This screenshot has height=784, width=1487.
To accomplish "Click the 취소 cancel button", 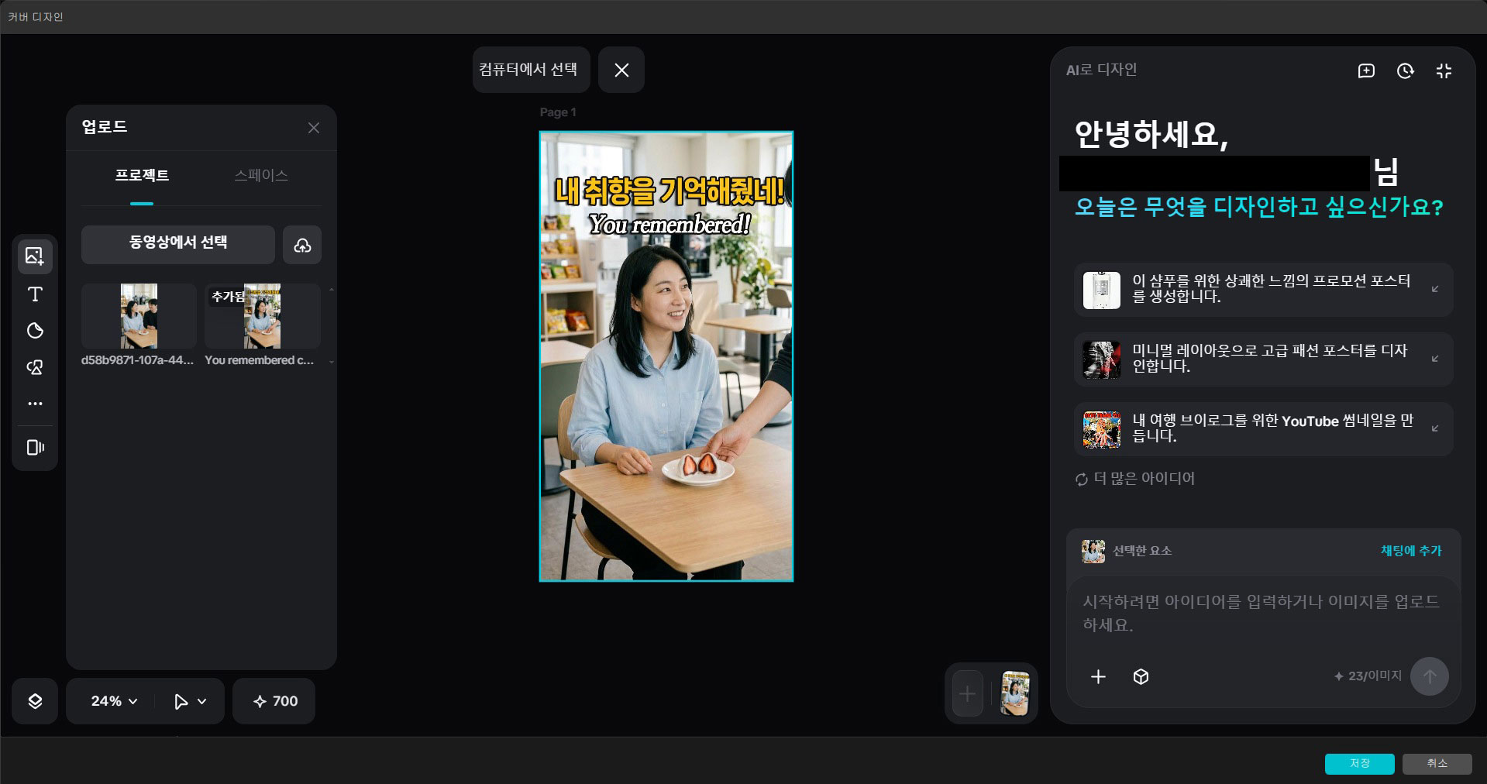I will click(1437, 764).
